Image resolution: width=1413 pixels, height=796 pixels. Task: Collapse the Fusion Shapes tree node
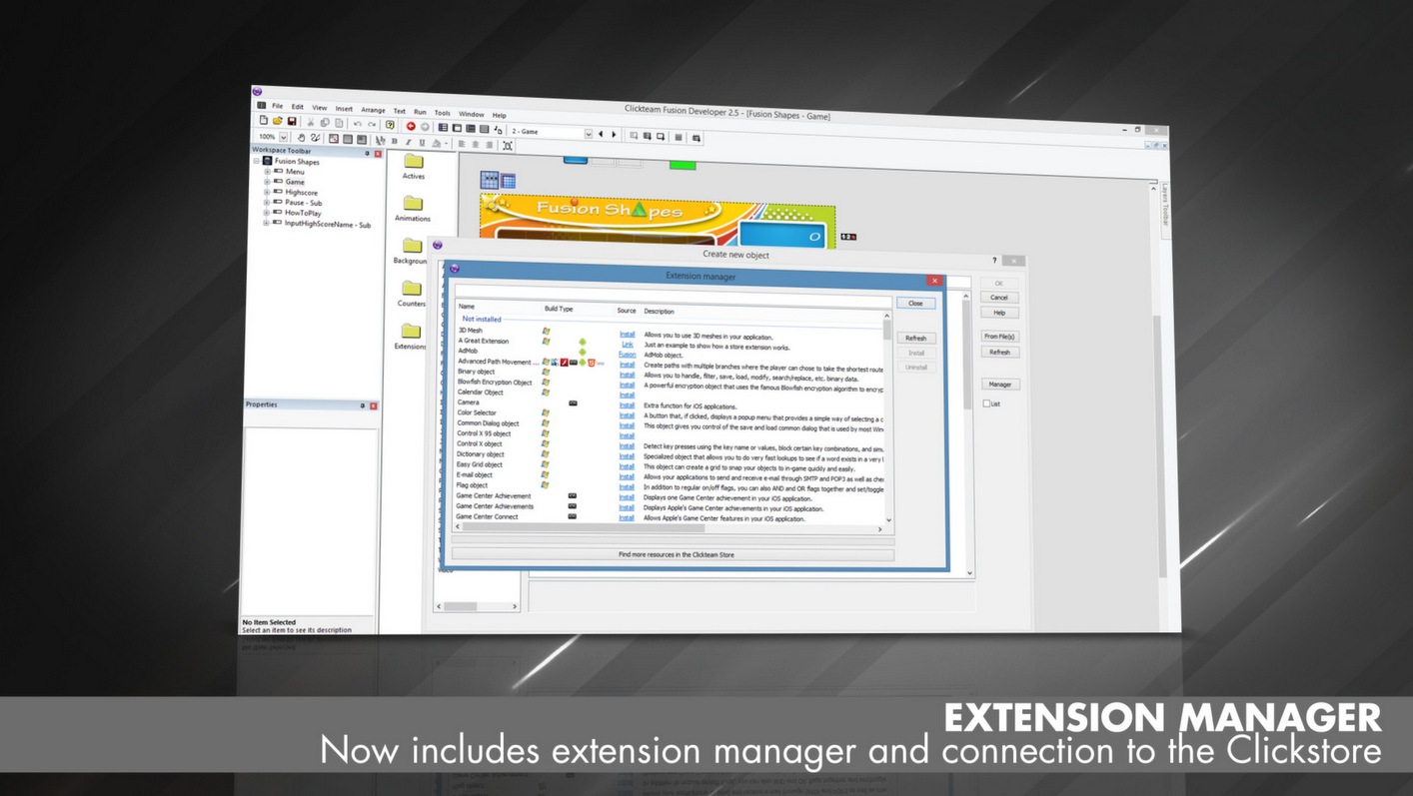pos(257,161)
